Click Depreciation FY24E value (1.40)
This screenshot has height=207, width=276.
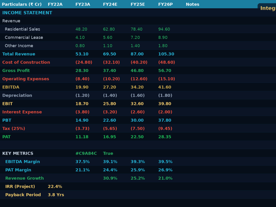[x=110, y=95]
